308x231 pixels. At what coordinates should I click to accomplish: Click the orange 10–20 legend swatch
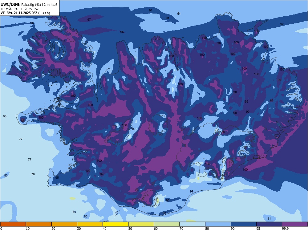(x=39, y=224)
